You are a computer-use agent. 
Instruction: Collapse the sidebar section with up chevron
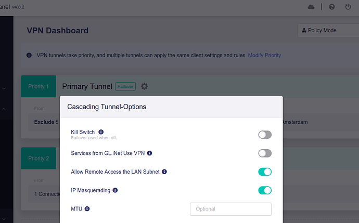[4, 109]
